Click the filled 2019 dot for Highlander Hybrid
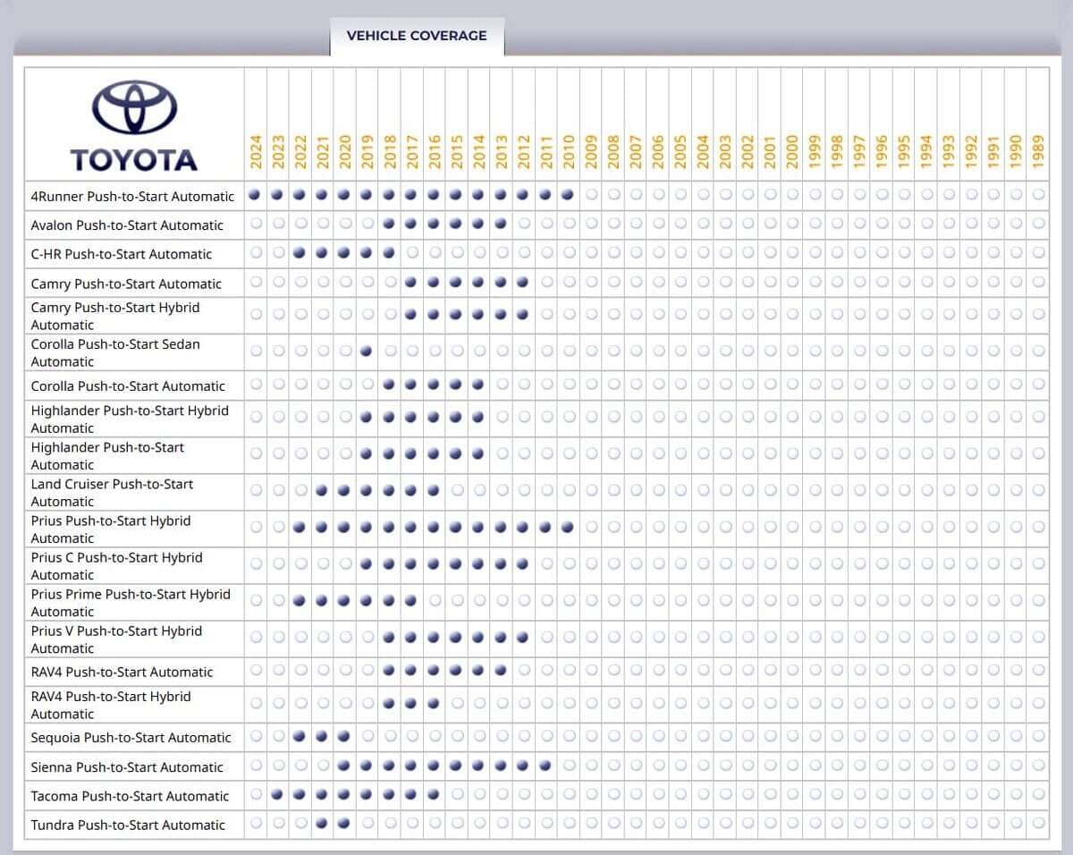The image size is (1073, 855). point(367,417)
